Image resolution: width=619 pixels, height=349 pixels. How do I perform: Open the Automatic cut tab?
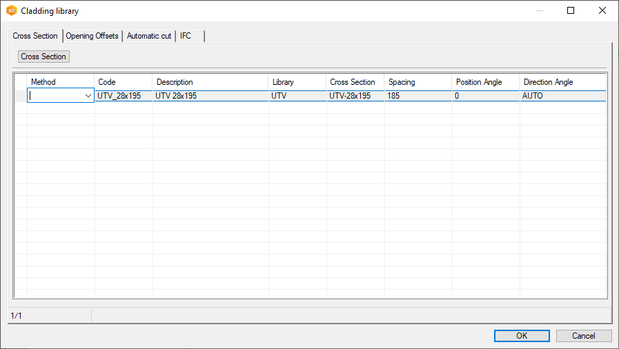(x=148, y=36)
